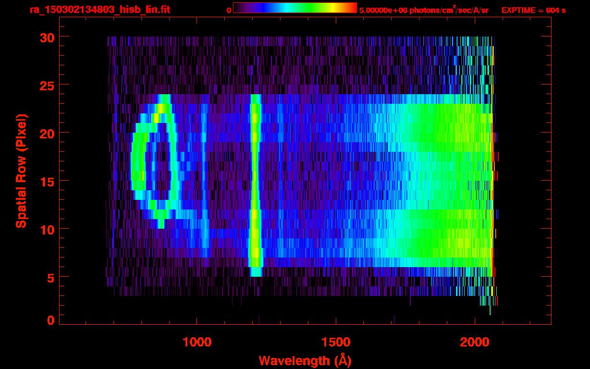Click the 1500 wavelength tick label
Image resolution: width=590 pixels, height=369 pixels.
[x=335, y=342]
